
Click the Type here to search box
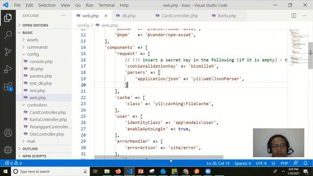tap(50, 172)
